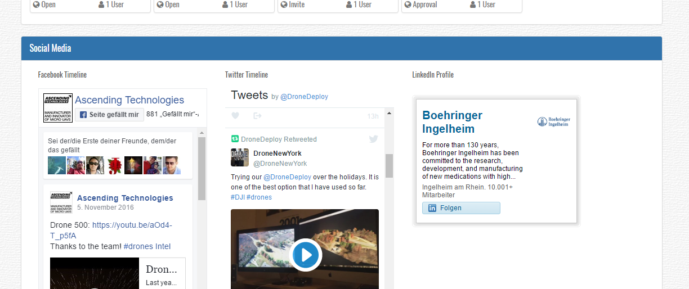Click the user icon next to Invite

coord(349,4)
